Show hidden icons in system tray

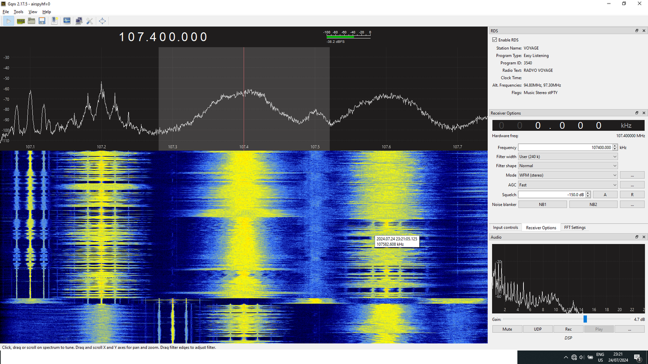(565, 357)
